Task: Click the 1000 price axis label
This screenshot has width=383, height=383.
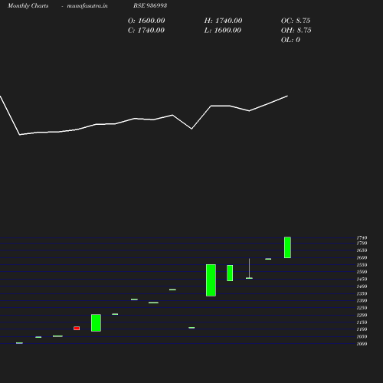Action: coord(362,344)
